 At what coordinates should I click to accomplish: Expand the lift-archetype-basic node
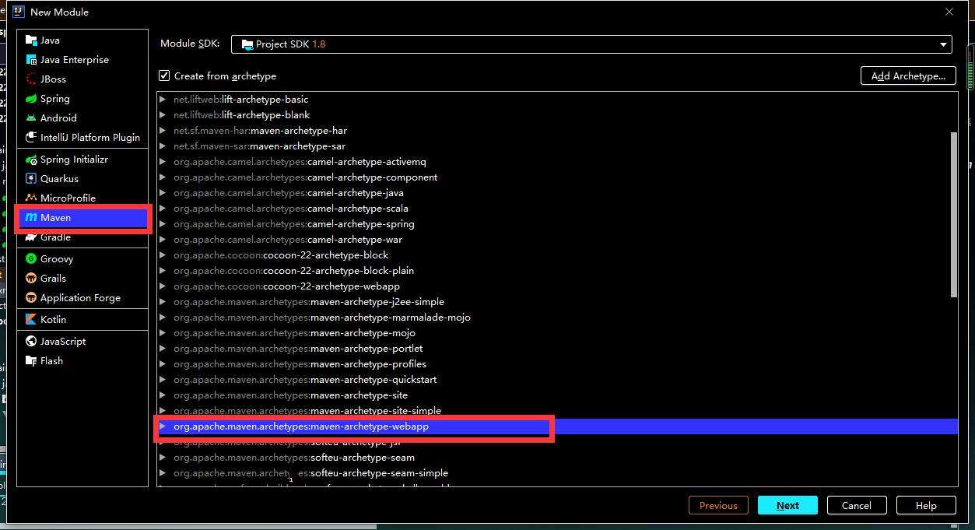point(163,100)
